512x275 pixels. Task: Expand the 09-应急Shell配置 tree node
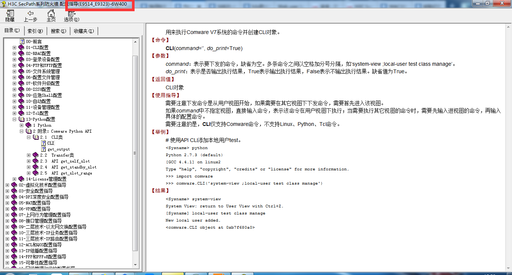pos(15,95)
